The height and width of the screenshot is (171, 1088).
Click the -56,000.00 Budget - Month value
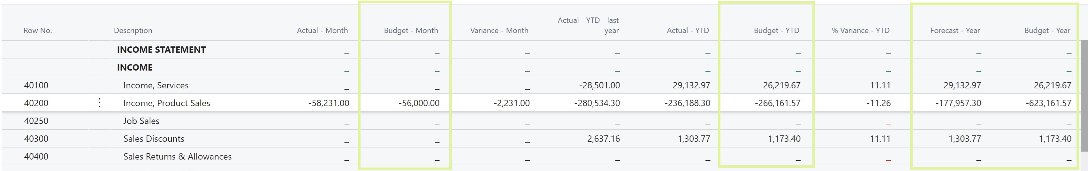point(419,103)
